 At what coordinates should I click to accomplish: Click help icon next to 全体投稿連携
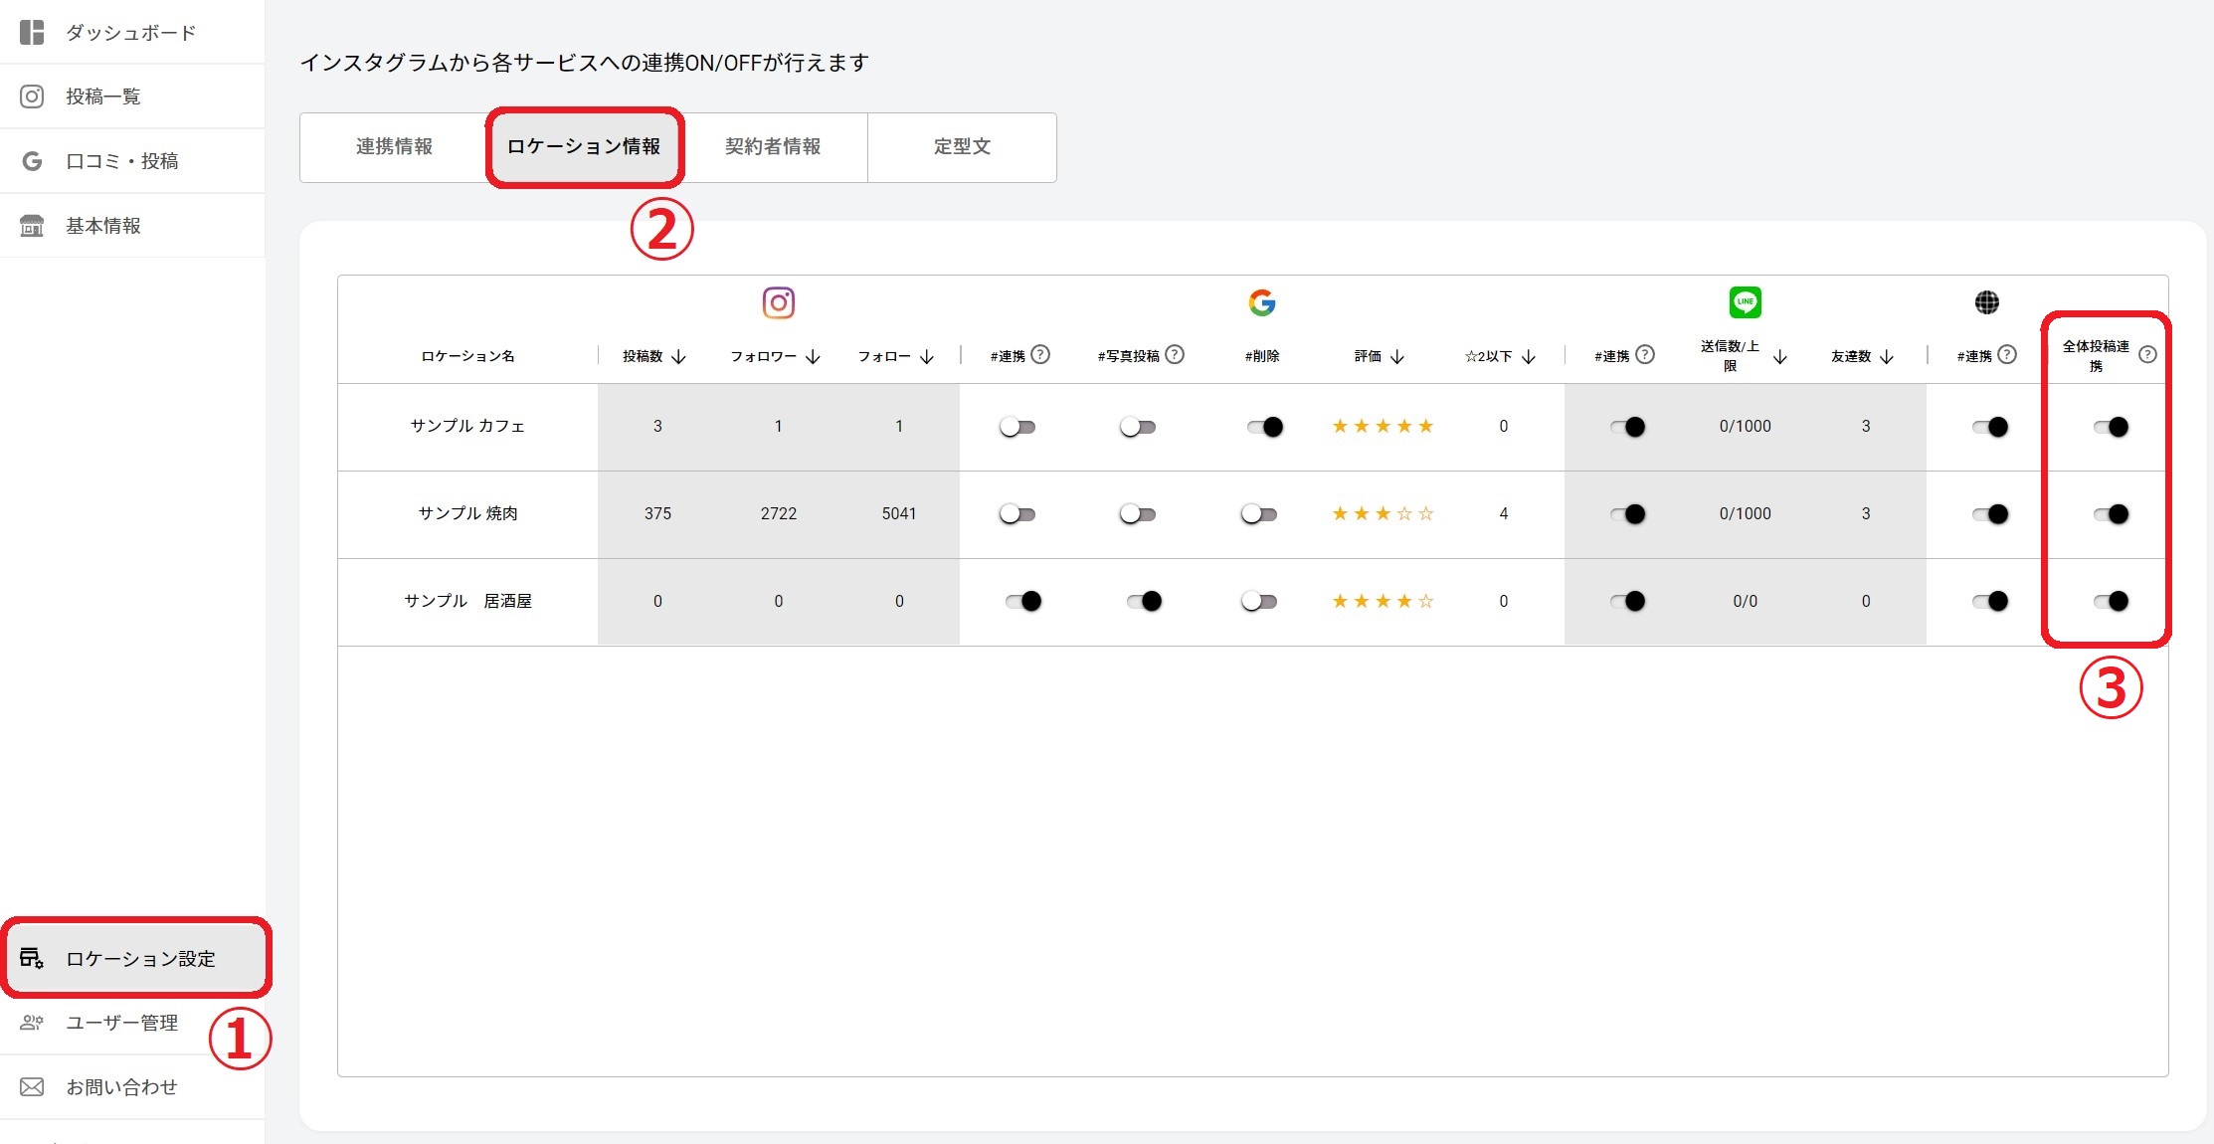(2147, 355)
